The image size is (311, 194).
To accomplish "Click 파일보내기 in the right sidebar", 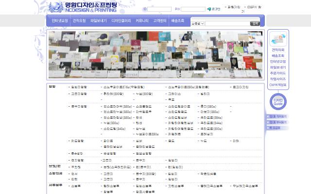I will click(278, 67).
